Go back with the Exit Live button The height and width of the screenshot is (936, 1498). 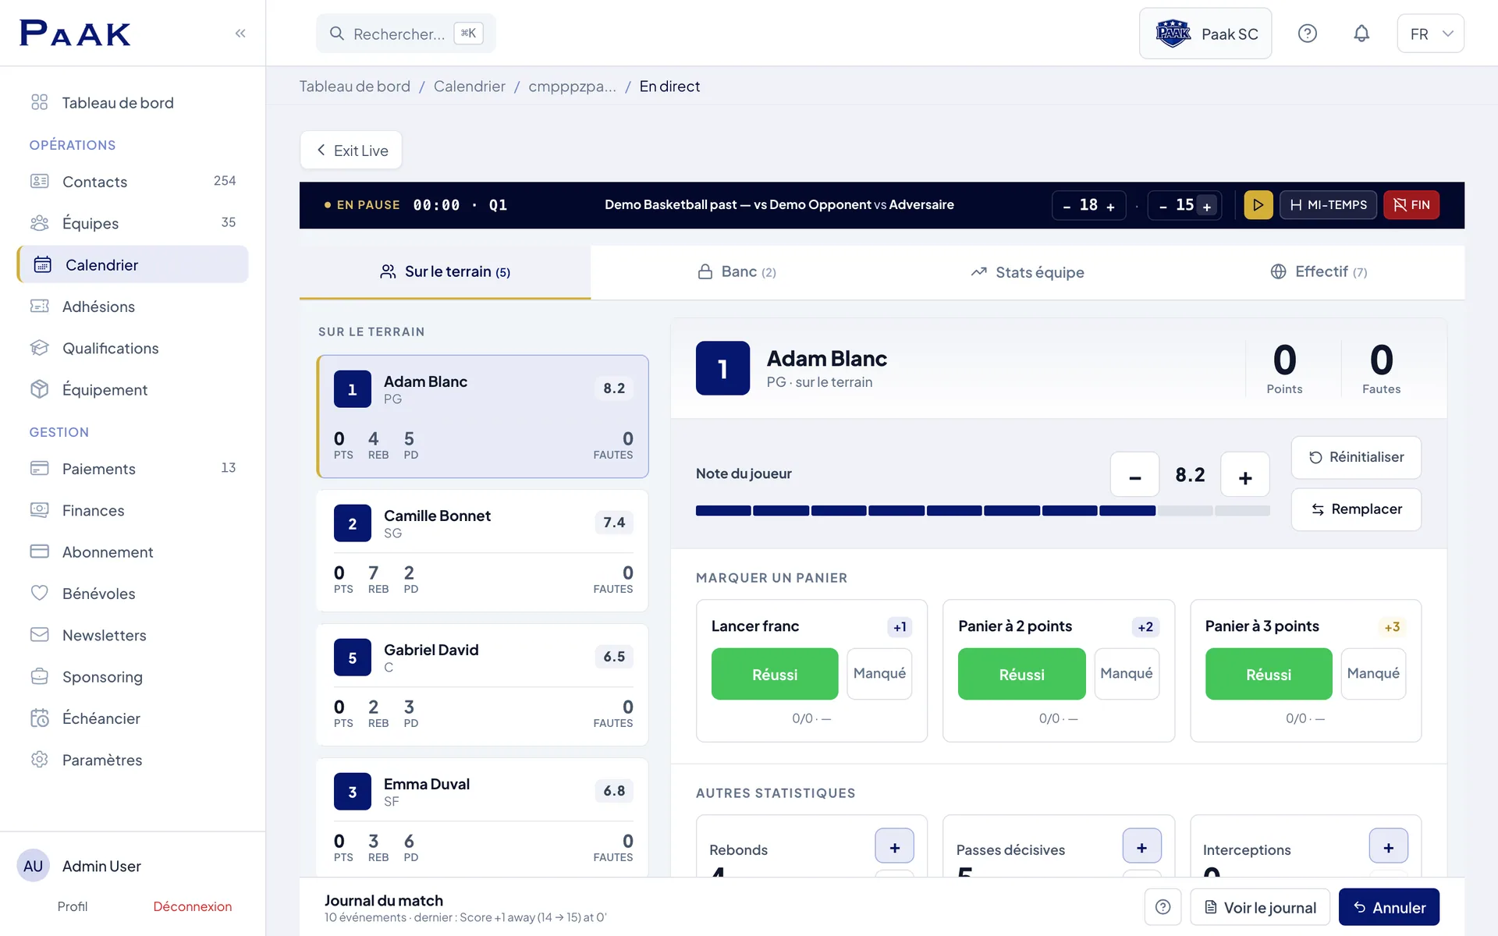pyautogui.click(x=351, y=151)
